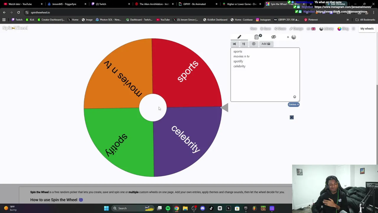The width and height of the screenshot is (378, 213).
Task: Open TikTok from taskbar
Action: pos(211,208)
